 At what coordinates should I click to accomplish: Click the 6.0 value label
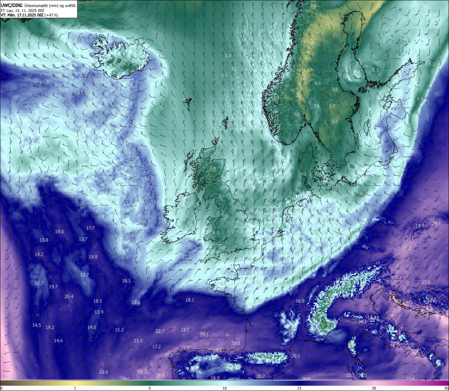[363, 194]
